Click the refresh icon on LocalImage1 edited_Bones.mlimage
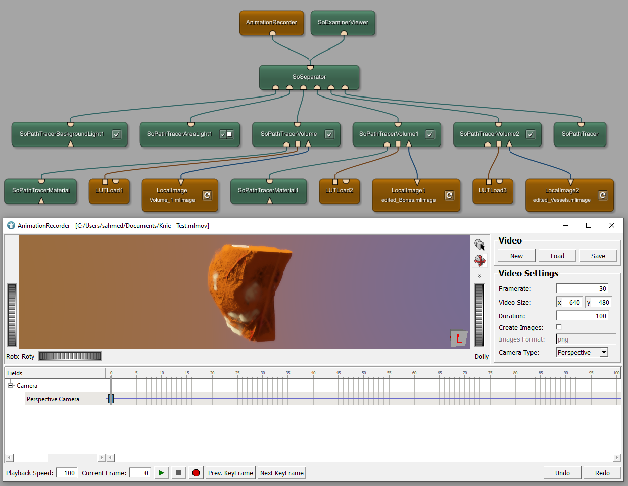The height and width of the screenshot is (486, 628). pyautogui.click(x=449, y=193)
